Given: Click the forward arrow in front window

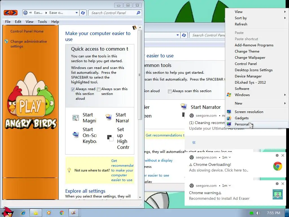Looking at the screenshot, I should click(14, 12).
